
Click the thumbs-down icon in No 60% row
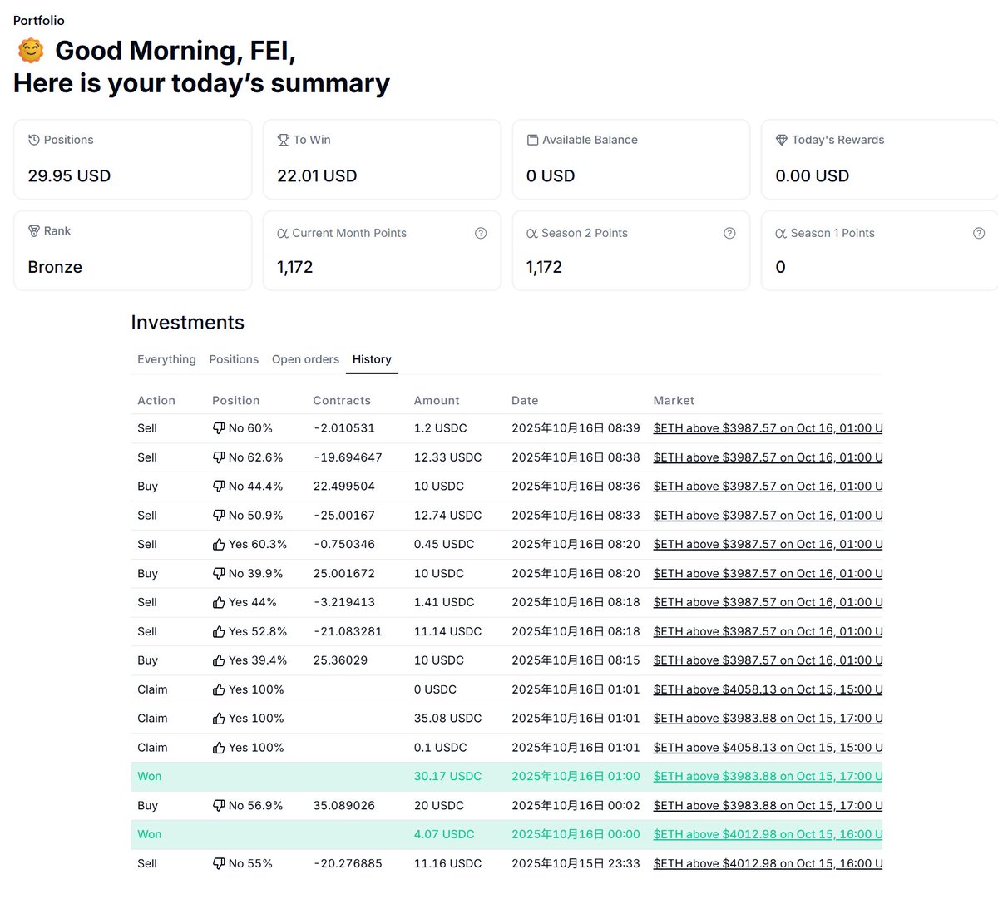219,428
